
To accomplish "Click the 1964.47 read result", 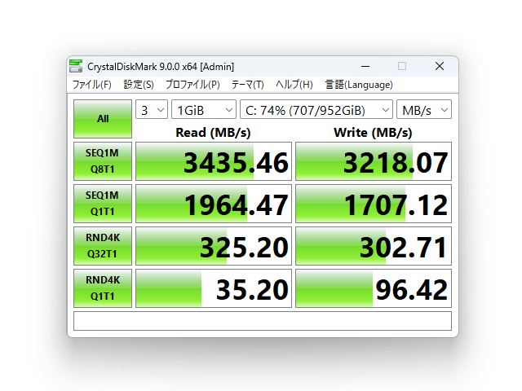I will pos(214,204).
